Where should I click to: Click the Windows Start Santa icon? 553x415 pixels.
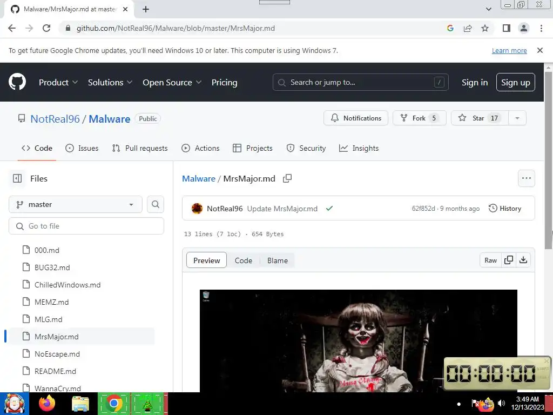(14, 404)
